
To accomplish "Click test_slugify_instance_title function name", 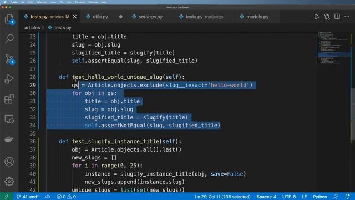I will point(115,142).
